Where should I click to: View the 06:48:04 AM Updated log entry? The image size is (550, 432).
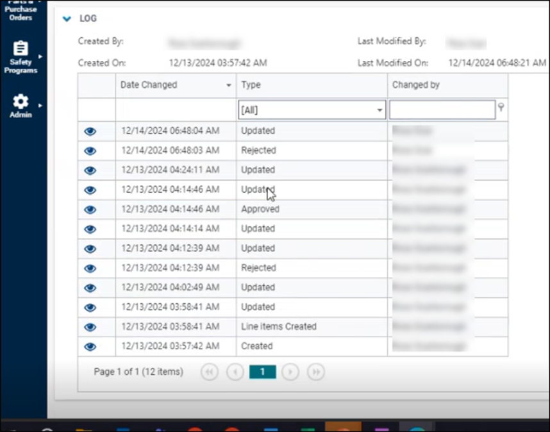tap(90, 131)
